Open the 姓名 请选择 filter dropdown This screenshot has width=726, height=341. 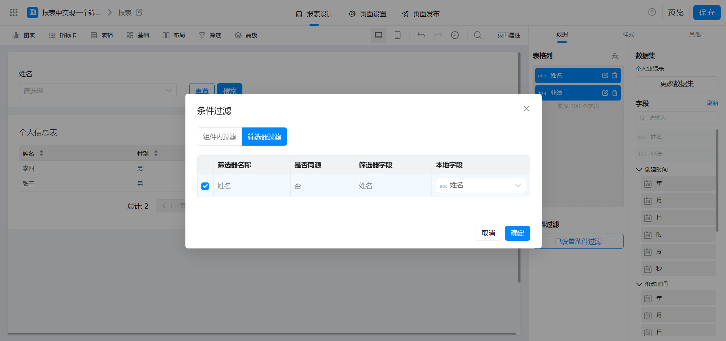(98, 91)
